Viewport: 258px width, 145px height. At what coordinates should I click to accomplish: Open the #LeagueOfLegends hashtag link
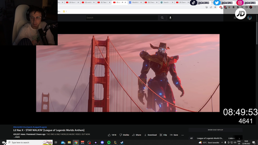tap(40, 127)
